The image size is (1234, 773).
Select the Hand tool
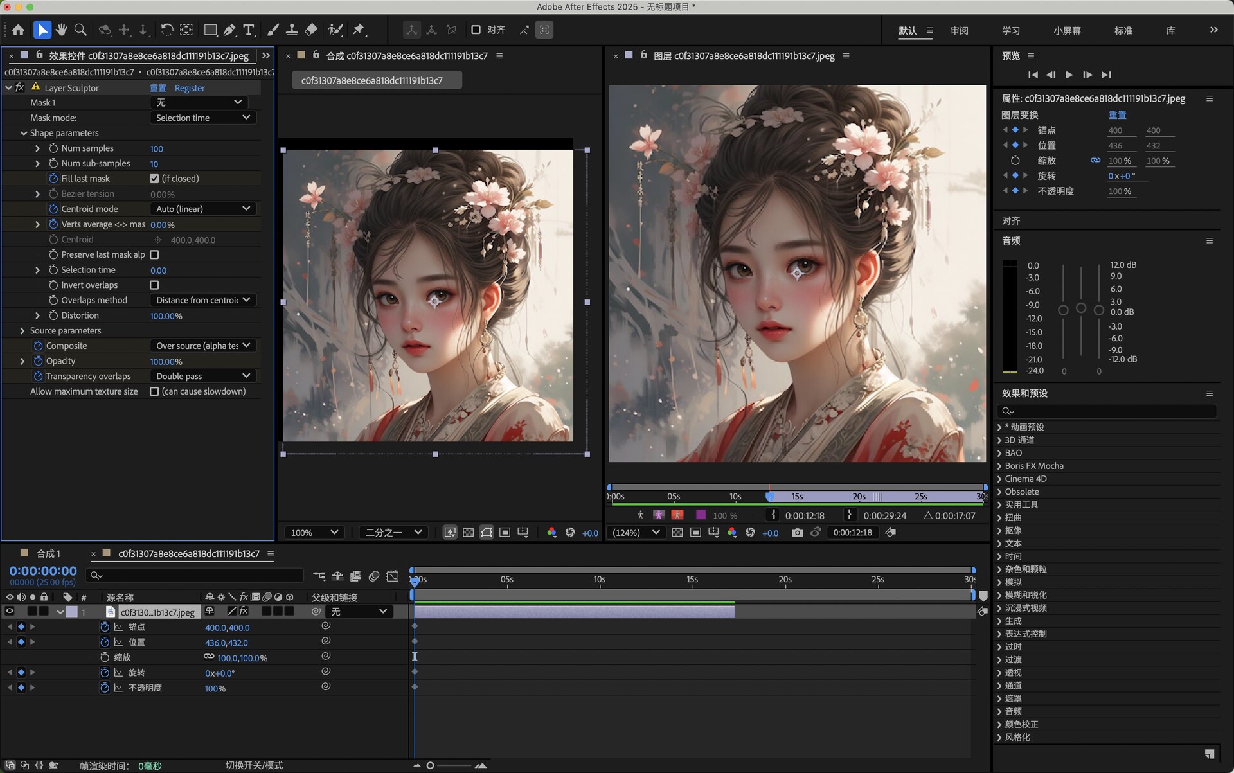(x=61, y=30)
